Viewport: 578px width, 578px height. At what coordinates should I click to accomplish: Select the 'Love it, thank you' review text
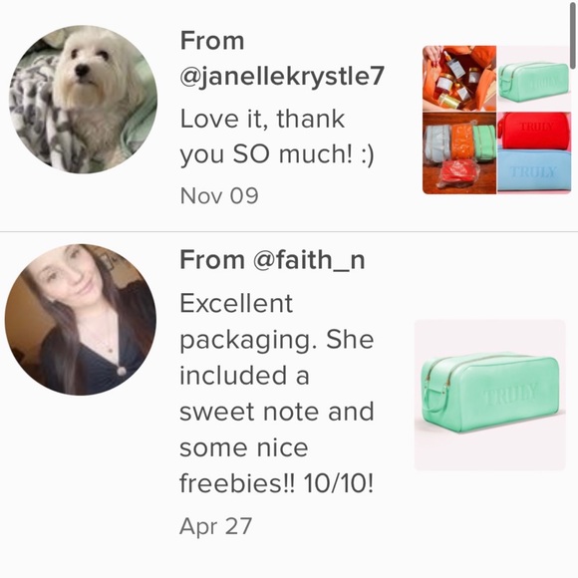(x=277, y=137)
